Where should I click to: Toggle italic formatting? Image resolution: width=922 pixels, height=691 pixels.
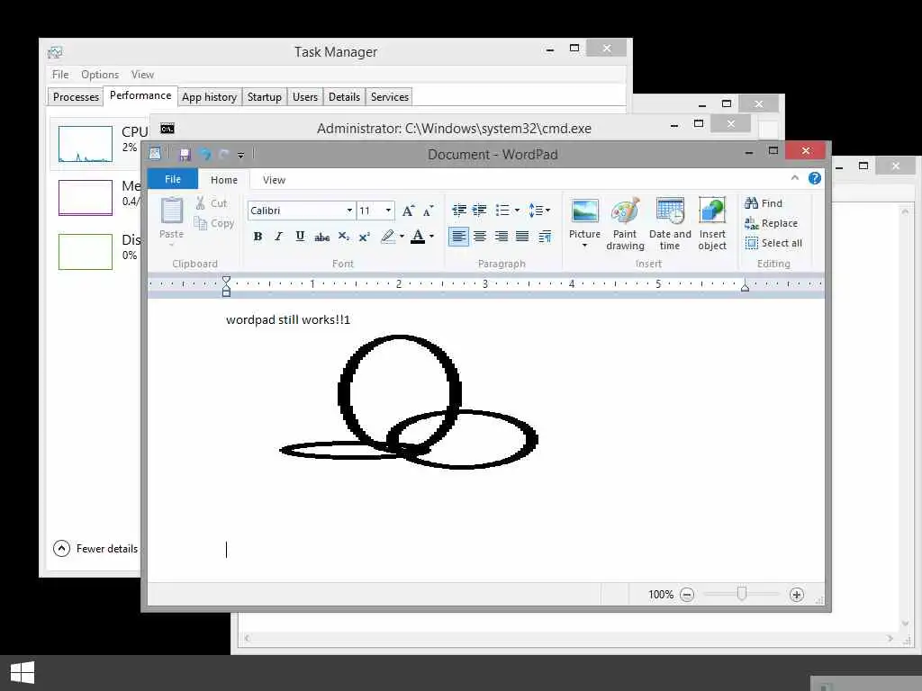(x=279, y=237)
